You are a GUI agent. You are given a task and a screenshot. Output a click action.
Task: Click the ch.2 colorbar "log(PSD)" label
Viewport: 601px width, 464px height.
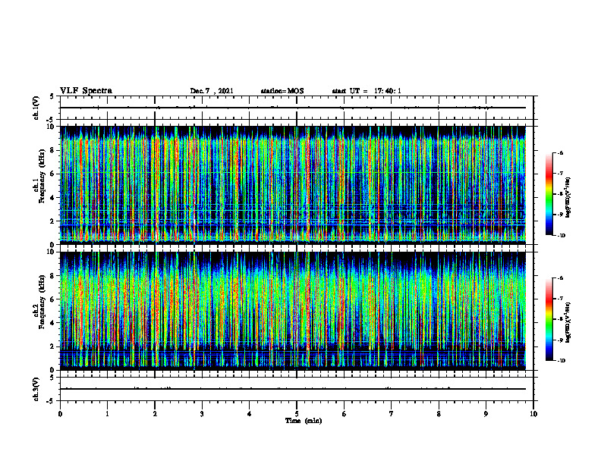coord(569,322)
